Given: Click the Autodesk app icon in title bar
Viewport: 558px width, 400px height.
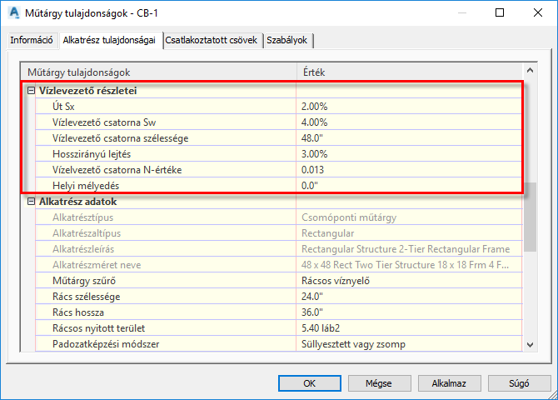Looking at the screenshot, I should (x=12, y=13).
